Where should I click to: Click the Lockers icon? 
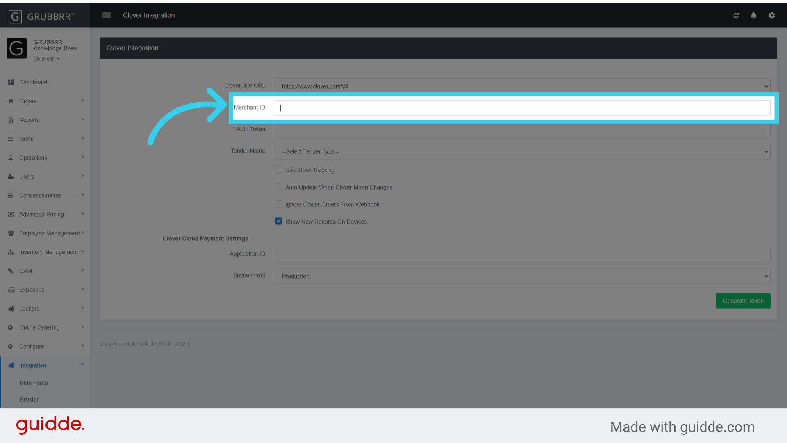[11, 309]
